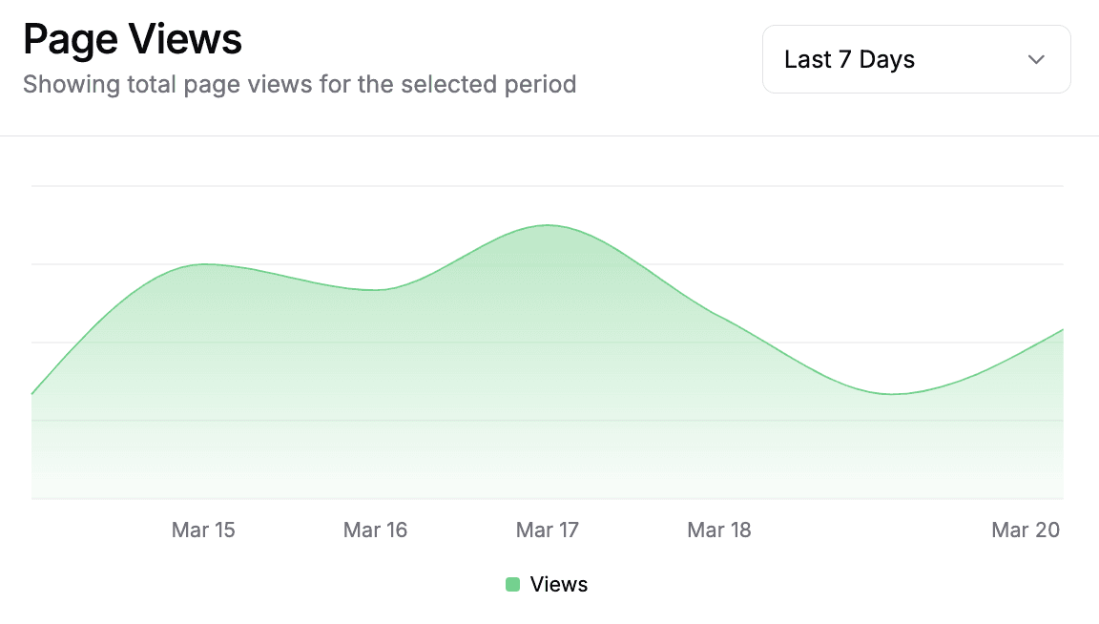This screenshot has height=624, width=1099.
Task: Toggle the "Views" legend label
Action: 559,584
